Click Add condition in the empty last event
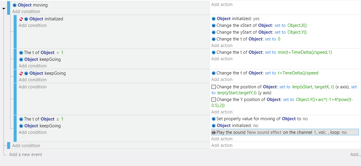Screen dimensions: 361x166 [x=26, y=146]
